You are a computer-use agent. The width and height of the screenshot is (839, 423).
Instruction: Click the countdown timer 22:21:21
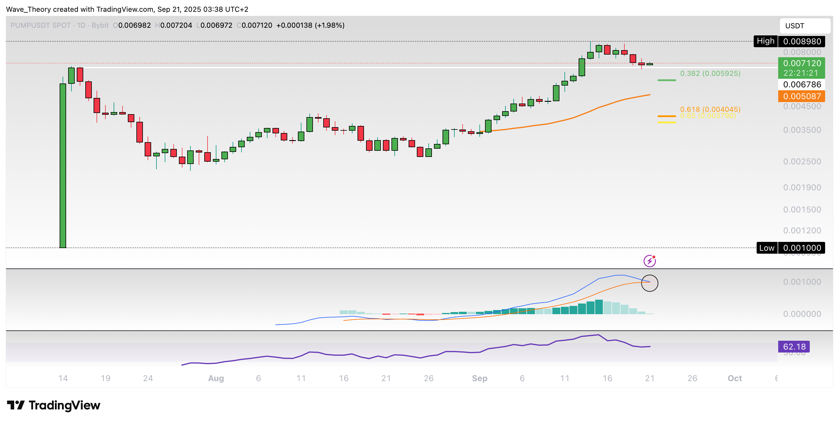[802, 73]
